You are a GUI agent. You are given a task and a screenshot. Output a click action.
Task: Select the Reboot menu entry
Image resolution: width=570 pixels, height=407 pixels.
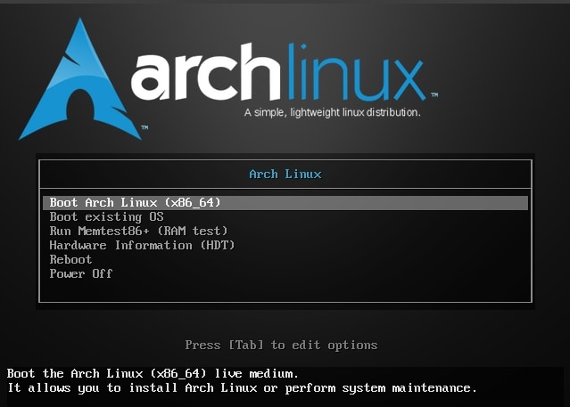click(x=70, y=259)
